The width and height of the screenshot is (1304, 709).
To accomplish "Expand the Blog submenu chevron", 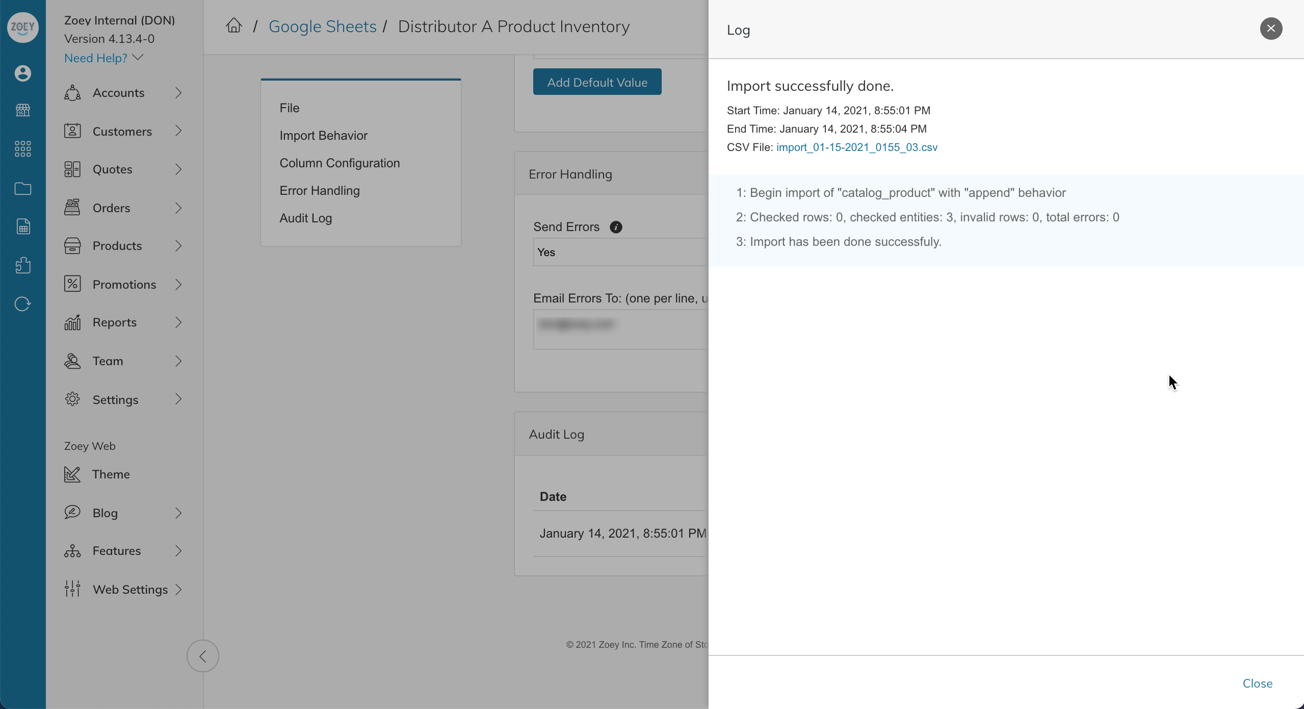I will pyautogui.click(x=178, y=513).
